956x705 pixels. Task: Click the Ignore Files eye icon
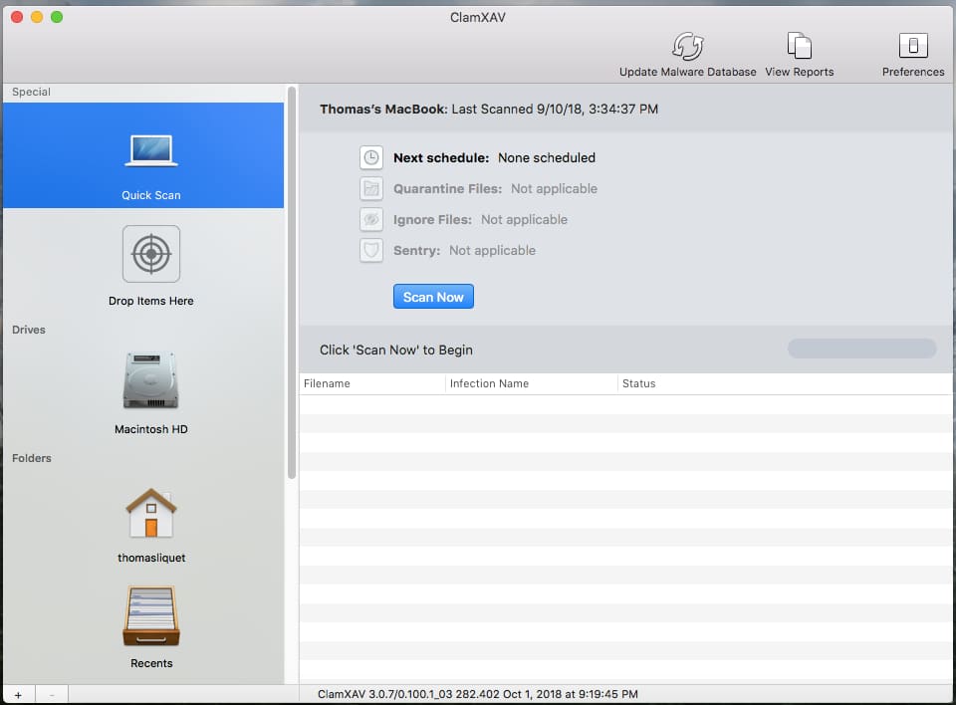click(x=371, y=219)
